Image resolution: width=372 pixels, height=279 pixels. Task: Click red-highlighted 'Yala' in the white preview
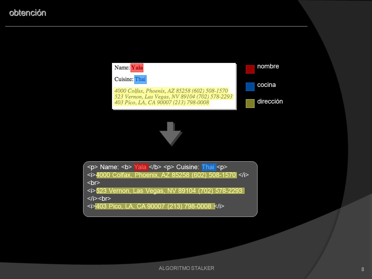pos(137,68)
